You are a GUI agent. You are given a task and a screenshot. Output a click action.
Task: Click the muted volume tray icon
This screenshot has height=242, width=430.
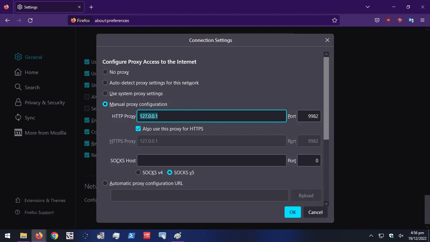pos(401,236)
